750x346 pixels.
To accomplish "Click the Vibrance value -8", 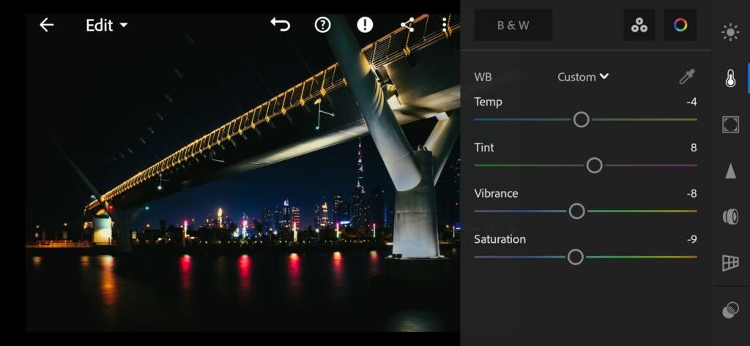I will (691, 194).
